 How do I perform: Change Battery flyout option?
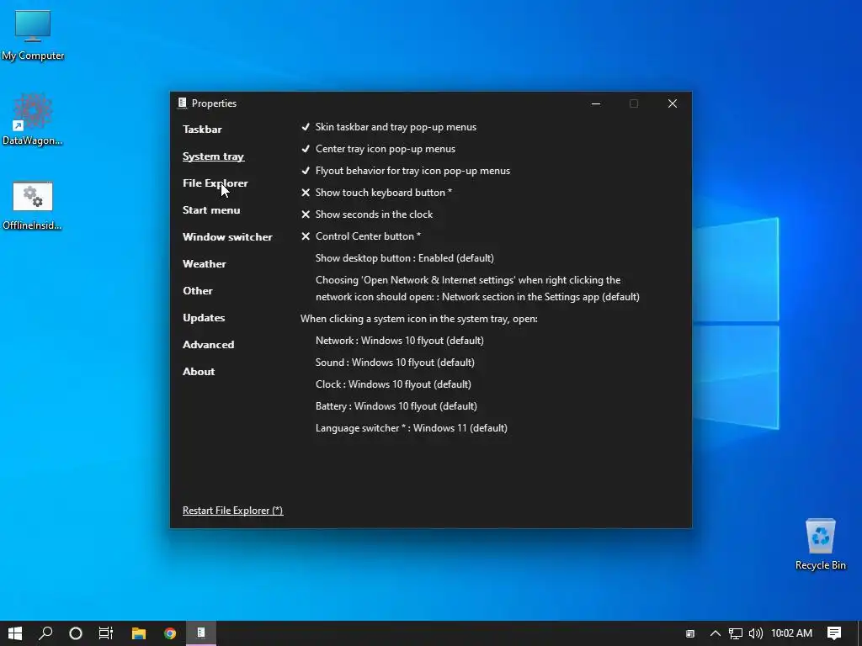[396, 406]
